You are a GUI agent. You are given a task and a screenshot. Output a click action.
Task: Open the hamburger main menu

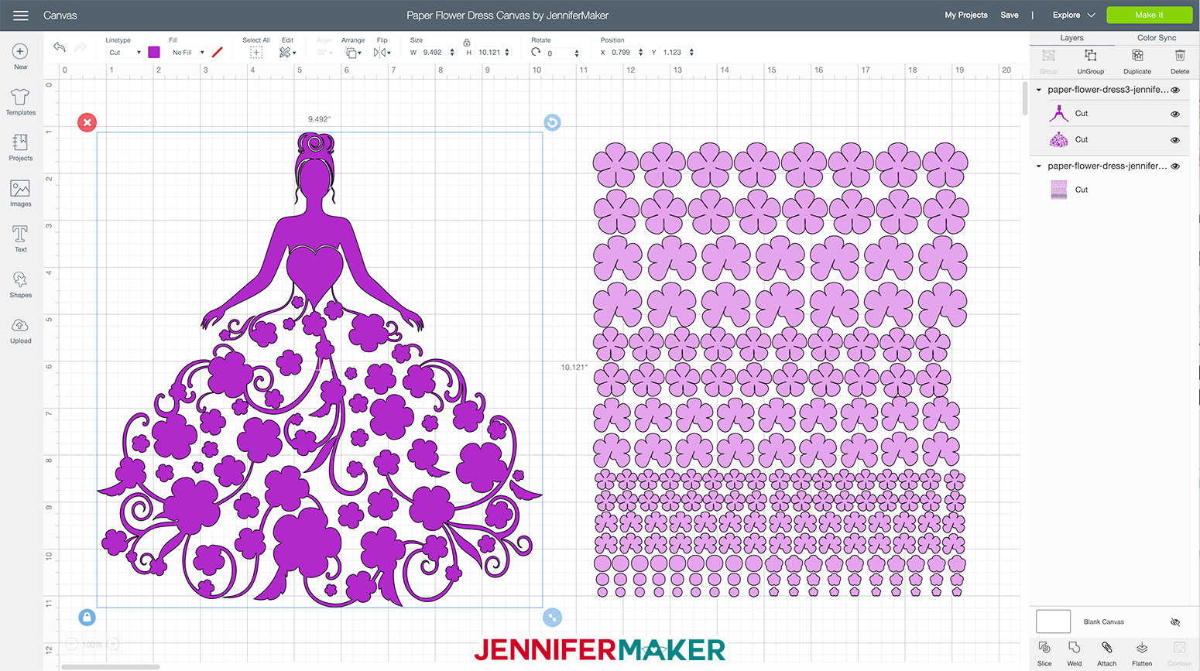[21, 15]
